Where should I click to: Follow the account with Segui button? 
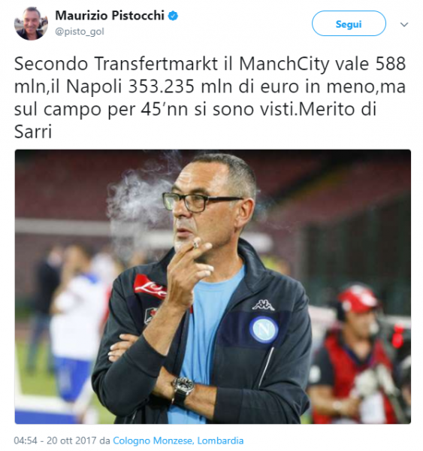[x=349, y=23]
